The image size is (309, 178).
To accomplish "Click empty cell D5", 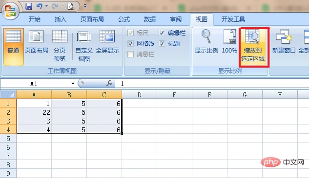I will click(x=139, y=138).
